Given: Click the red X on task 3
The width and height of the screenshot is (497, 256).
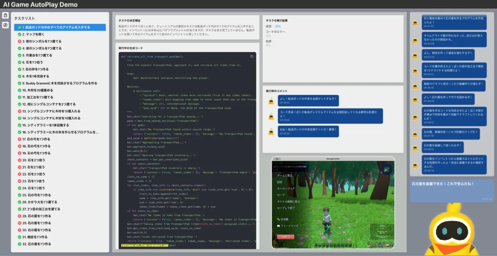Looking at the screenshot, I should tap(19, 41).
